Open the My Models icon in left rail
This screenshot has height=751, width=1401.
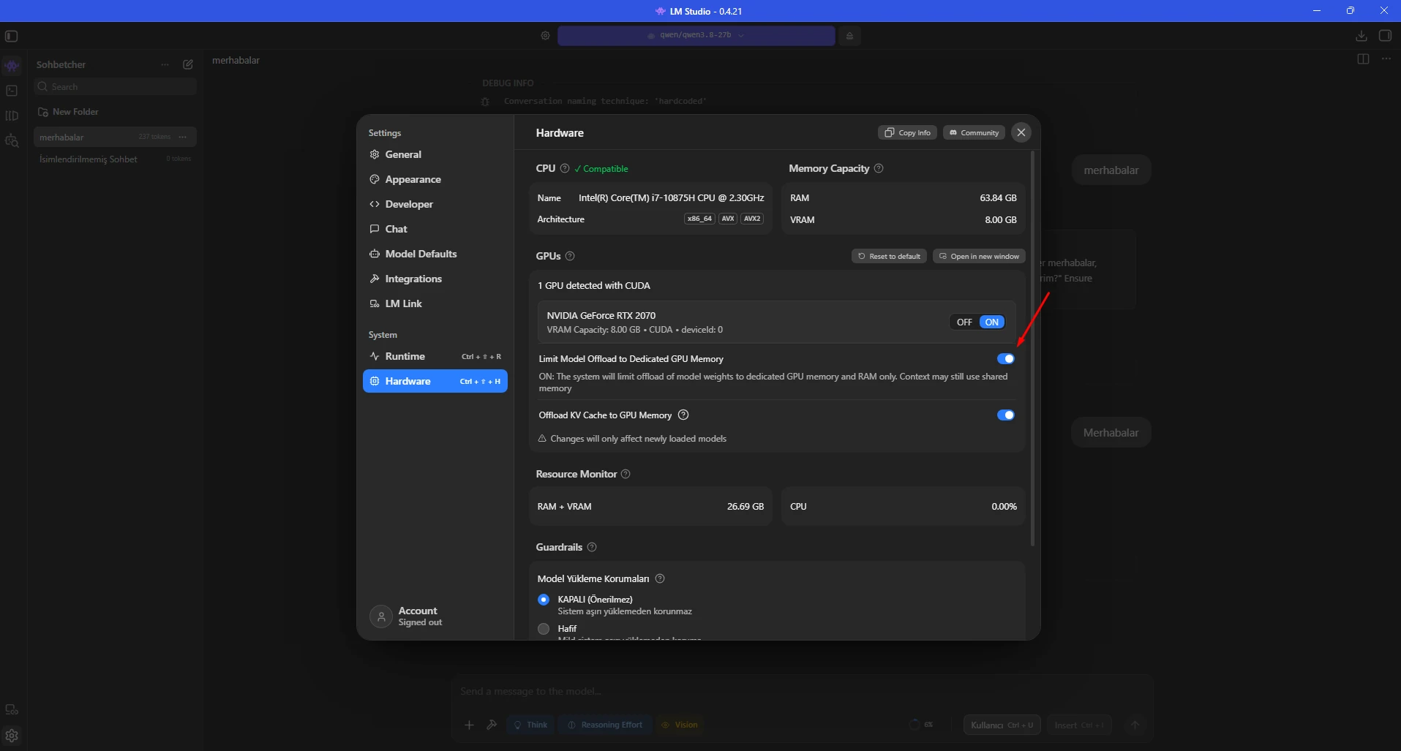12,116
